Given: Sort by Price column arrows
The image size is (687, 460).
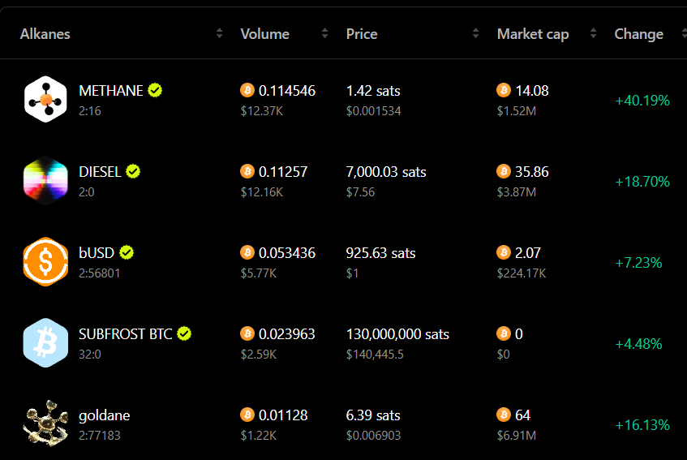Looking at the screenshot, I should point(476,33).
